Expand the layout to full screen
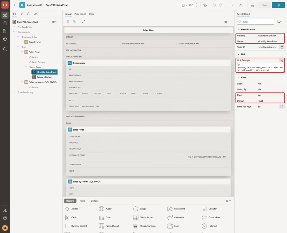287x233 pixels. click(x=84, y=22)
